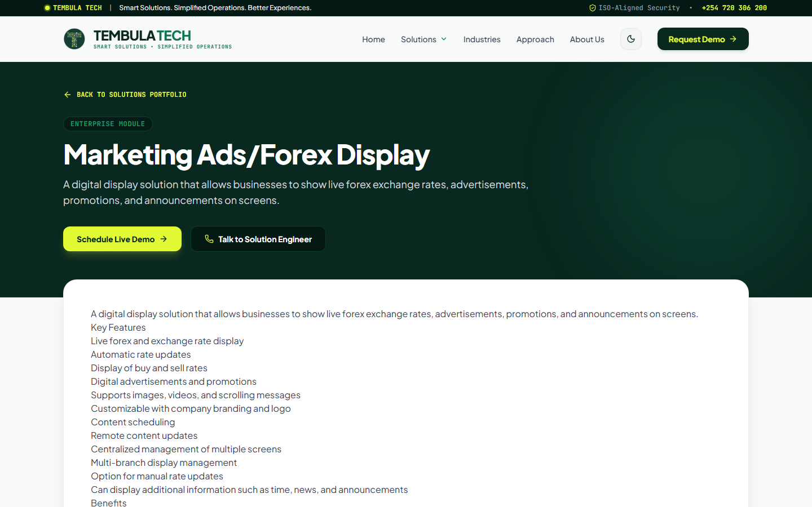Click the TEMBULA TECH label in top bar
This screenshot has width=812, height=507.
click(77, 8)
